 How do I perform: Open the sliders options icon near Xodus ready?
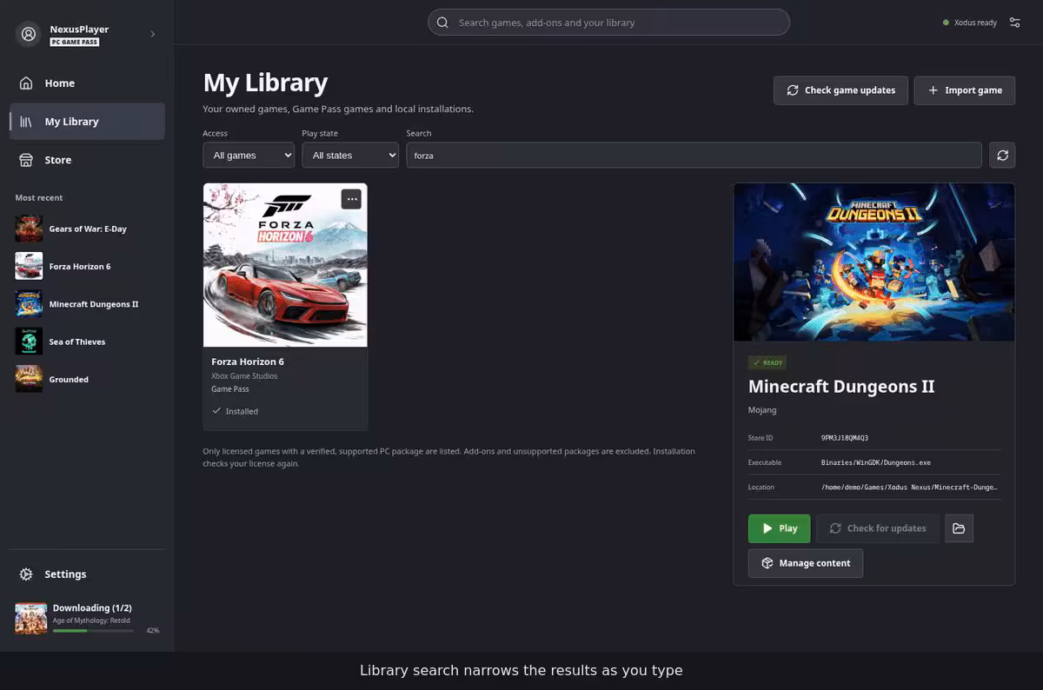click(1014, 23)
